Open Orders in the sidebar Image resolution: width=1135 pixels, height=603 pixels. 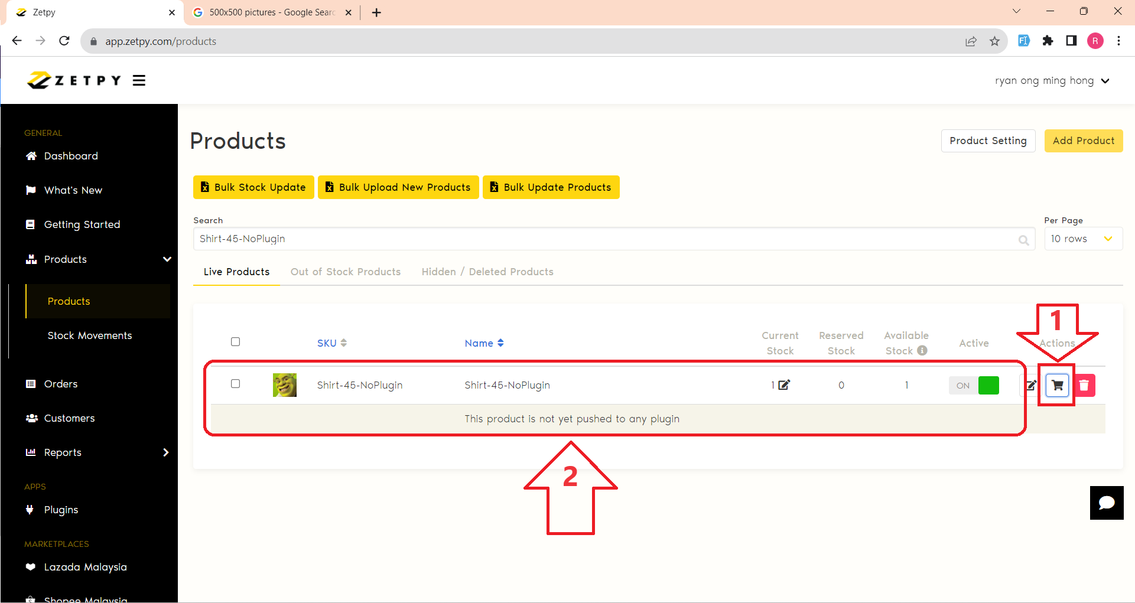(60, 384)
